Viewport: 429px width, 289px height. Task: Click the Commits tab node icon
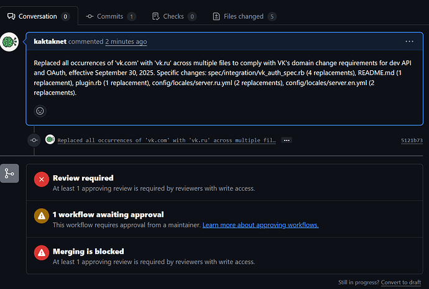(90, 16)
